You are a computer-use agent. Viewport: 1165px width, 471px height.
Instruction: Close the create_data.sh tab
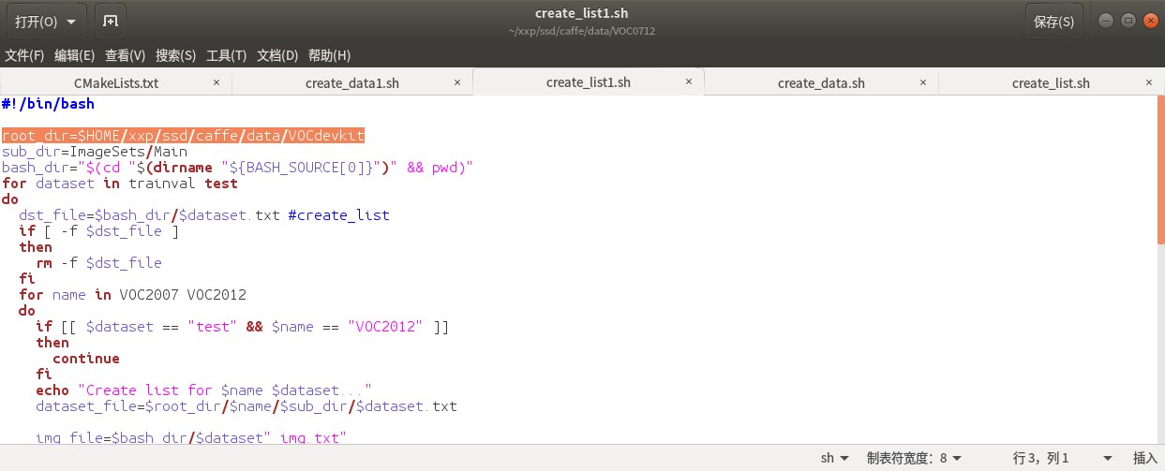[x=922, y=82]
